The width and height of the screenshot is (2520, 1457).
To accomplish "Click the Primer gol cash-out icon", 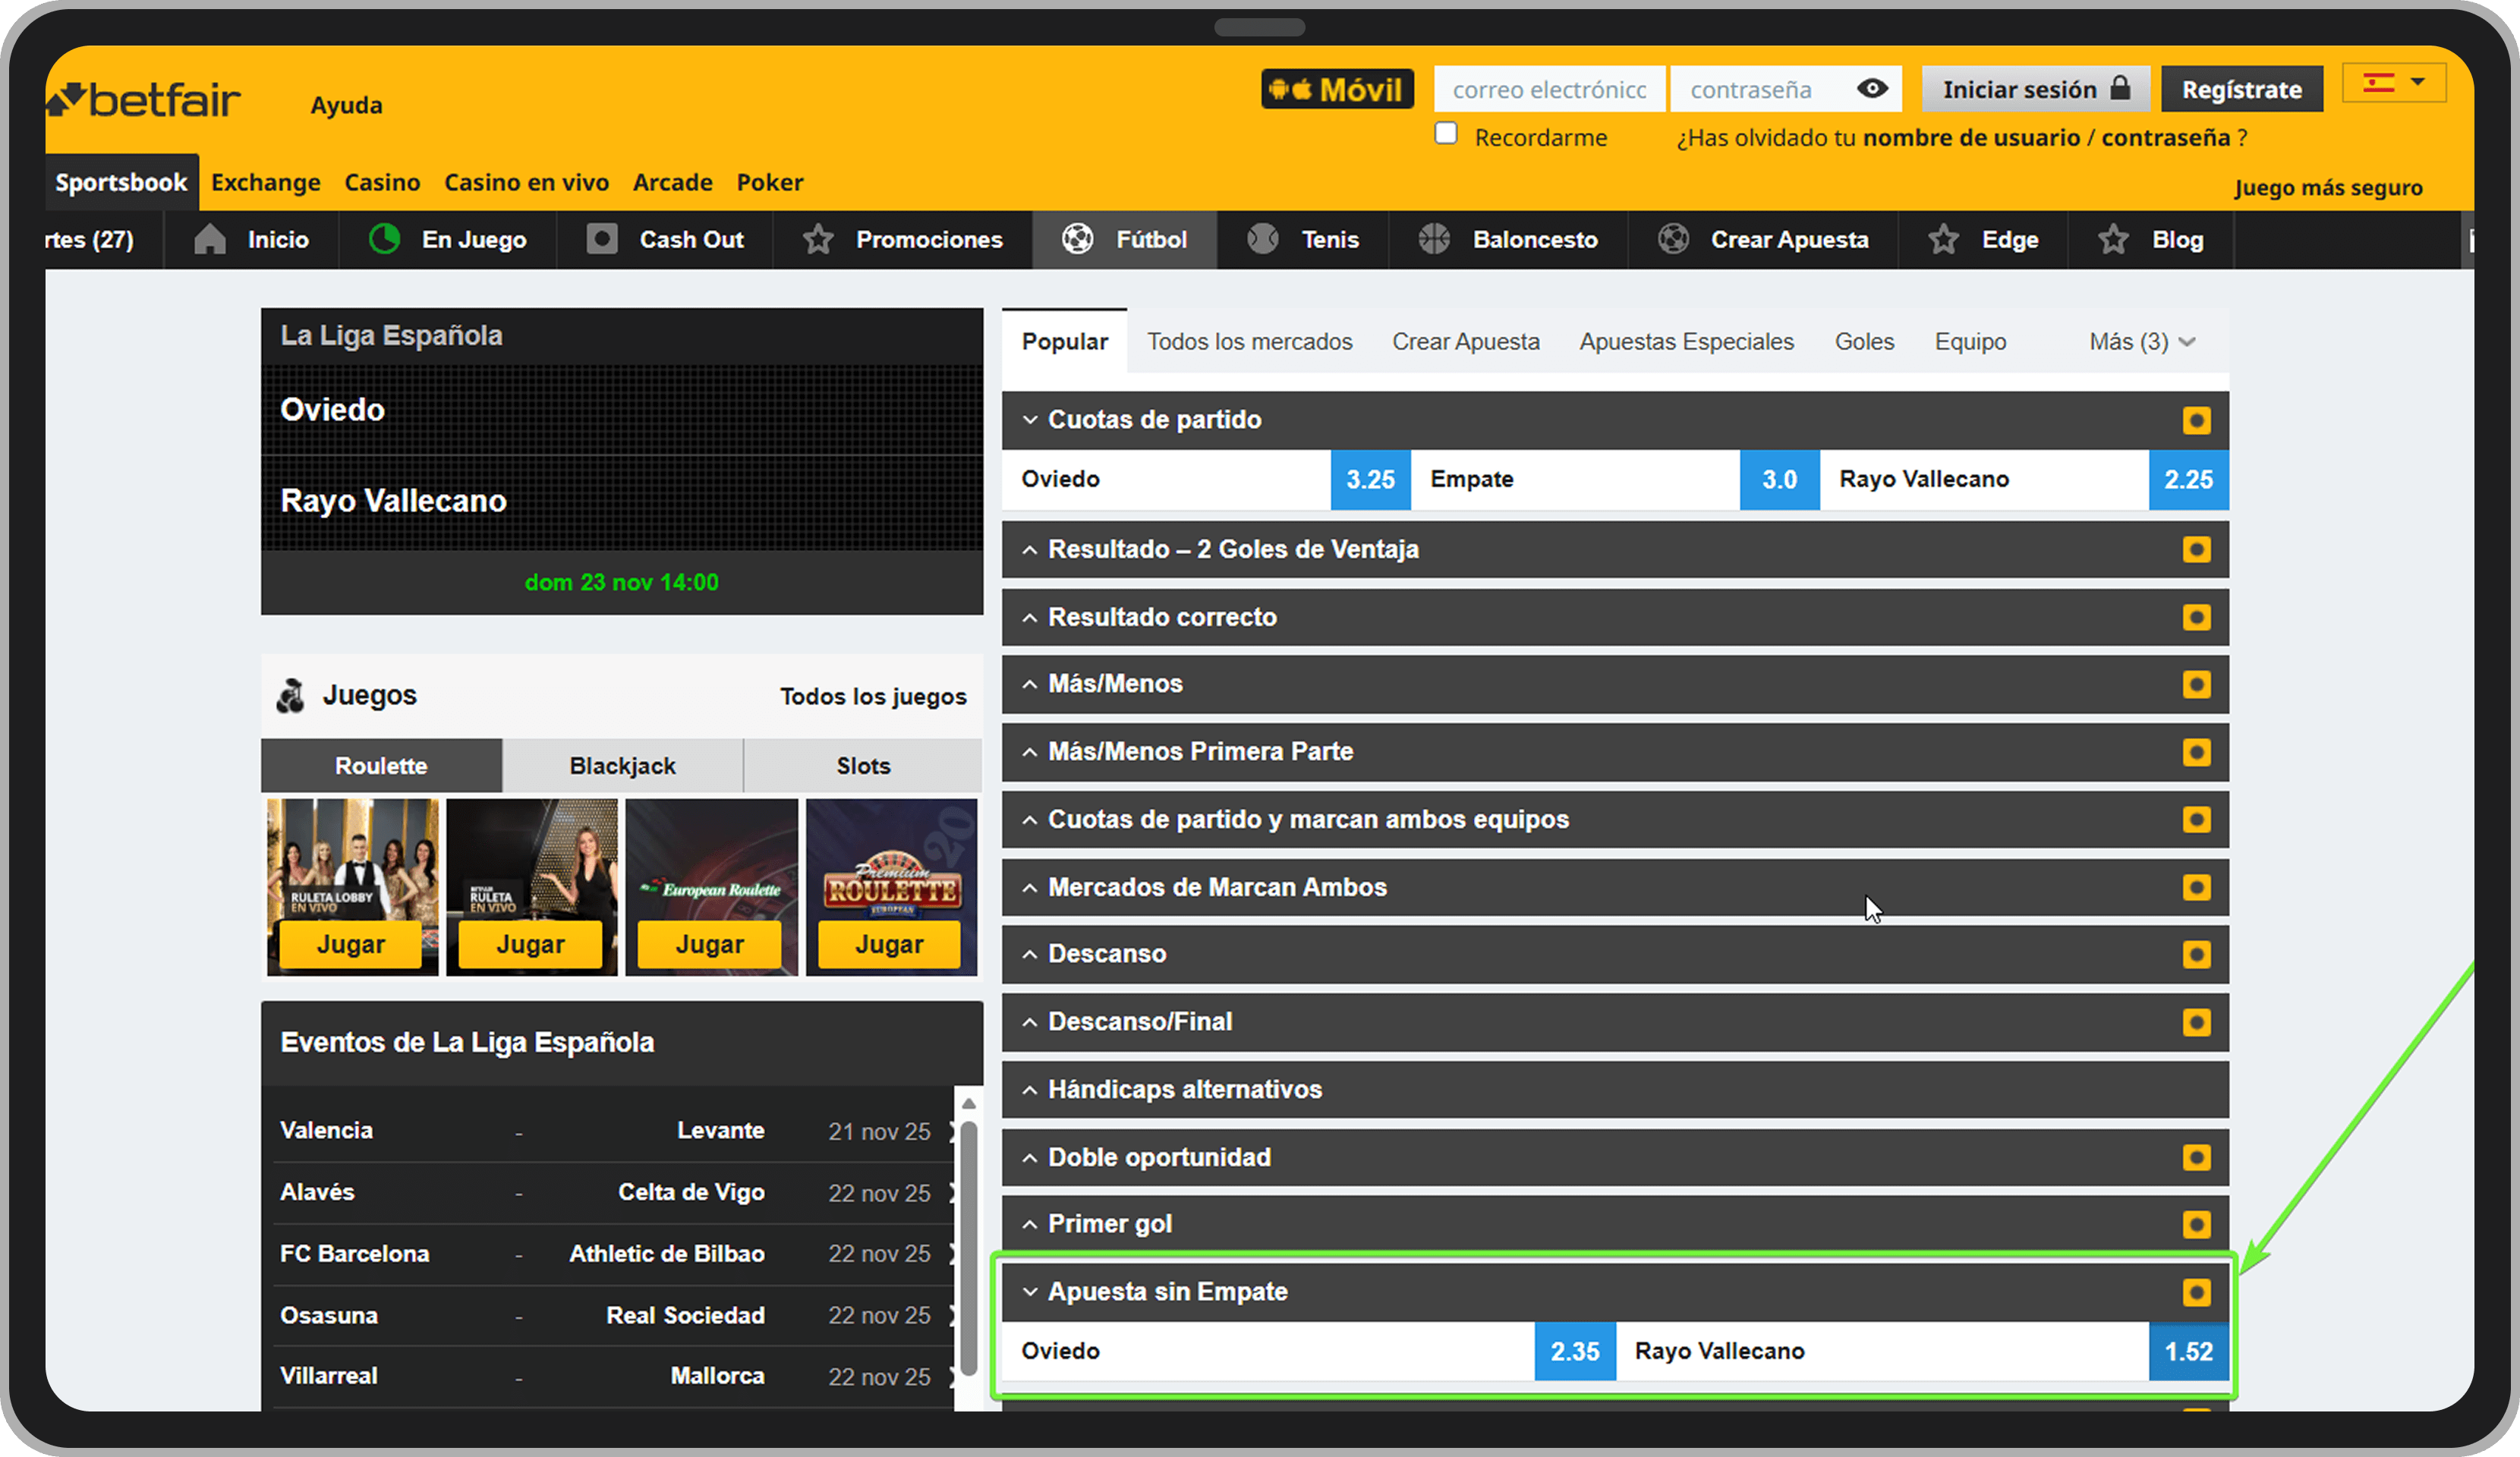I will tap(2196, 1224).
